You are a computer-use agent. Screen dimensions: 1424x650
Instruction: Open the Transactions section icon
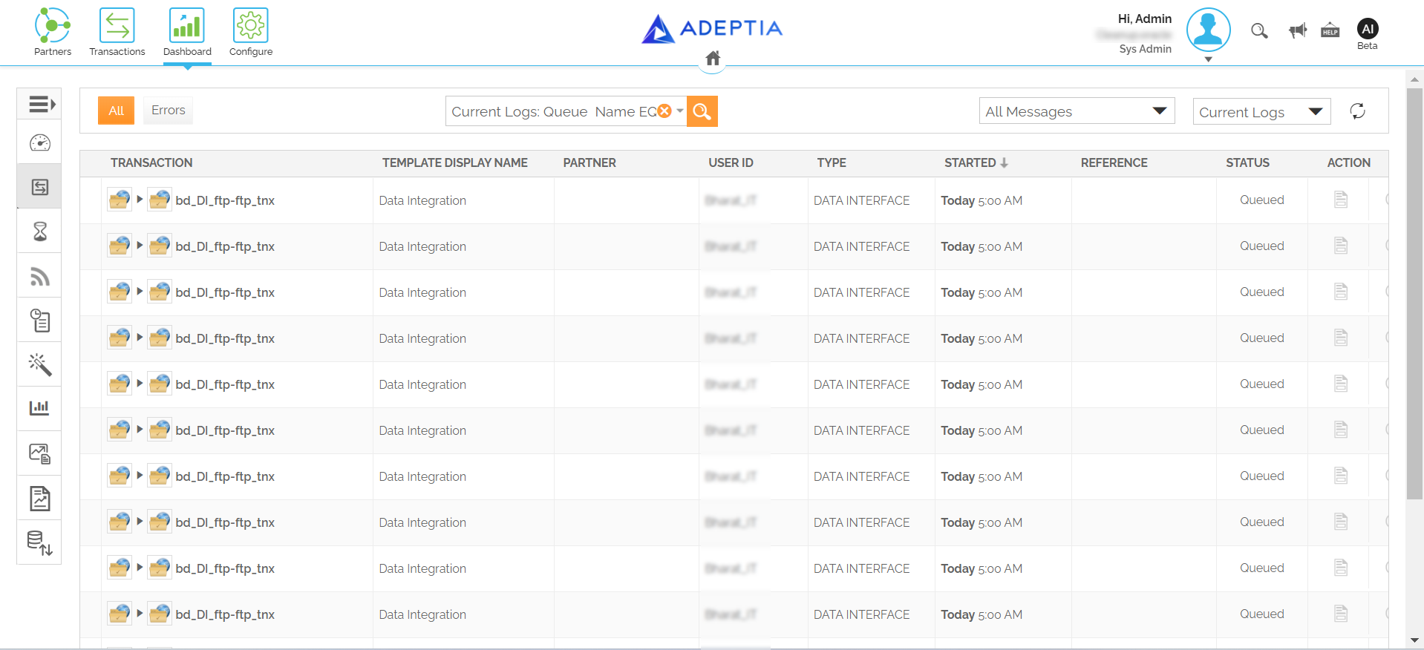[x=117, y=26]
